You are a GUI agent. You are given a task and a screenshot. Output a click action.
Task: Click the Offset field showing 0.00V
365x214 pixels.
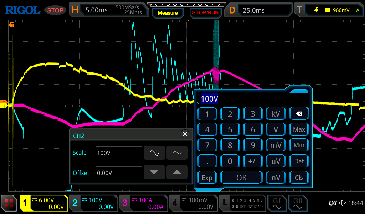coord(118,173)
